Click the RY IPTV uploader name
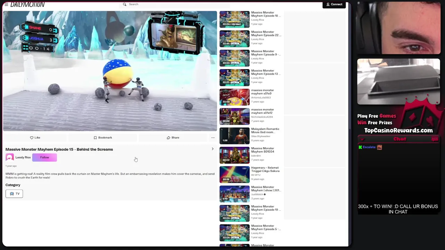The height and width of the screenshot is (250, 445). [256, 175]
